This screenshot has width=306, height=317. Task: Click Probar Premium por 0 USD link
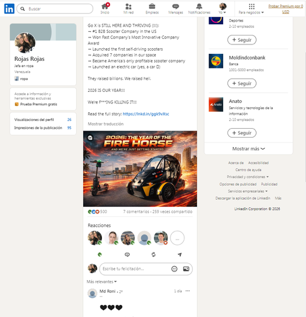(286, 9)
